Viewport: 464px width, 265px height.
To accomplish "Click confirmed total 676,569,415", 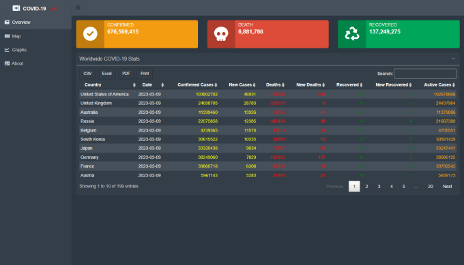I will [x=123, y=31].
